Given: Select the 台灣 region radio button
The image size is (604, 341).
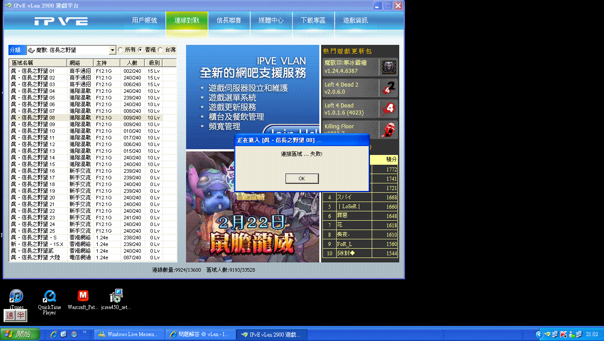Looking at the screenshot, I should pyautogui.click(x=160, y=50).
